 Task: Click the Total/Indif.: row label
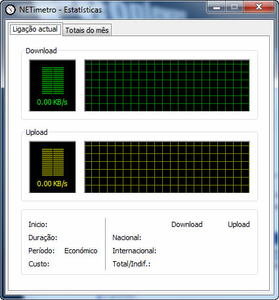coord(131,264)
